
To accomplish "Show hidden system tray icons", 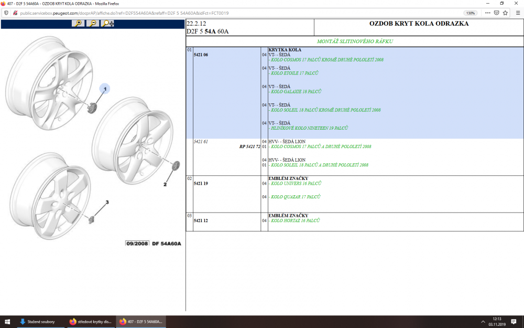I will pos(483,322).
